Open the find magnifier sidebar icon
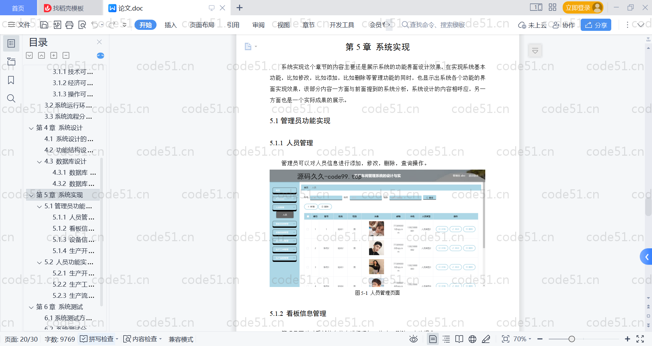This screenshot has height=346, width=652. tap(11, 98)
